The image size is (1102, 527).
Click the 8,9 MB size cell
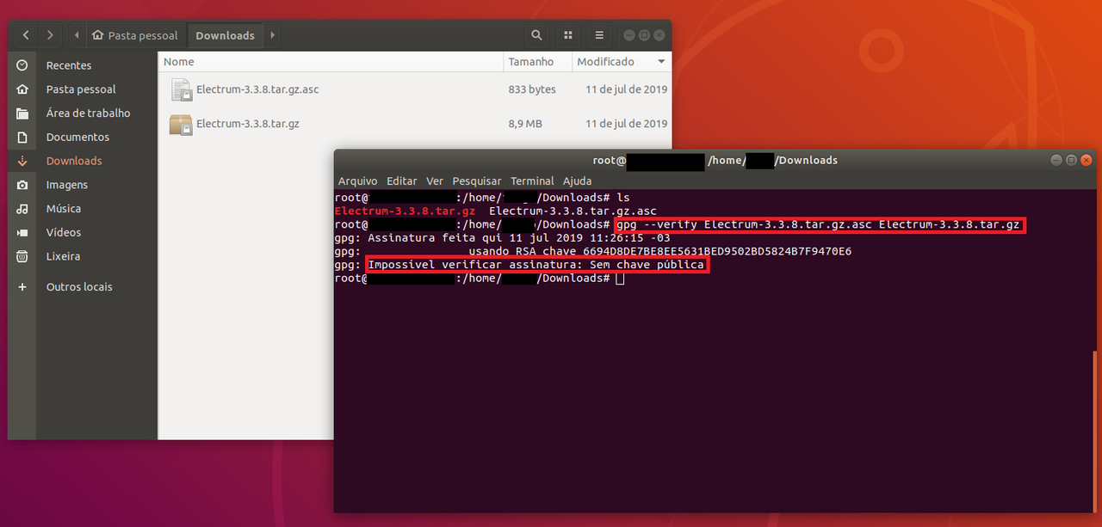[525, 124]
